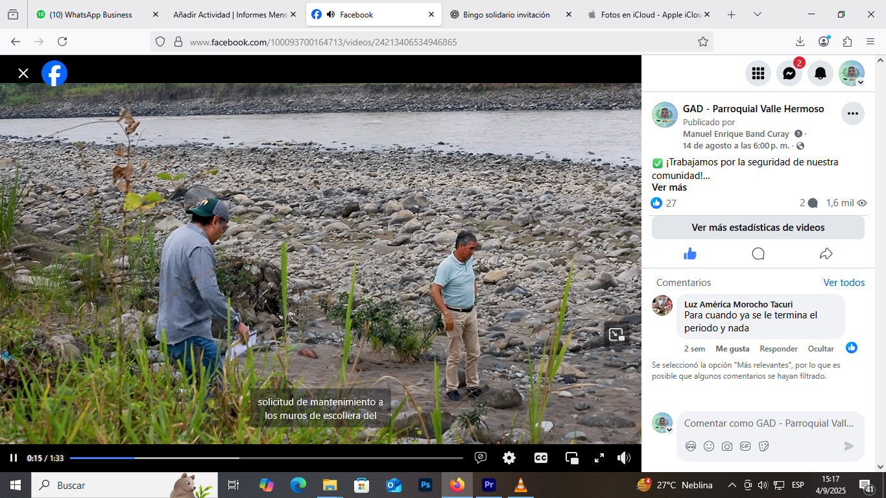Open the Messenger chats icon
886x498 pixels.
click(789, 73)
